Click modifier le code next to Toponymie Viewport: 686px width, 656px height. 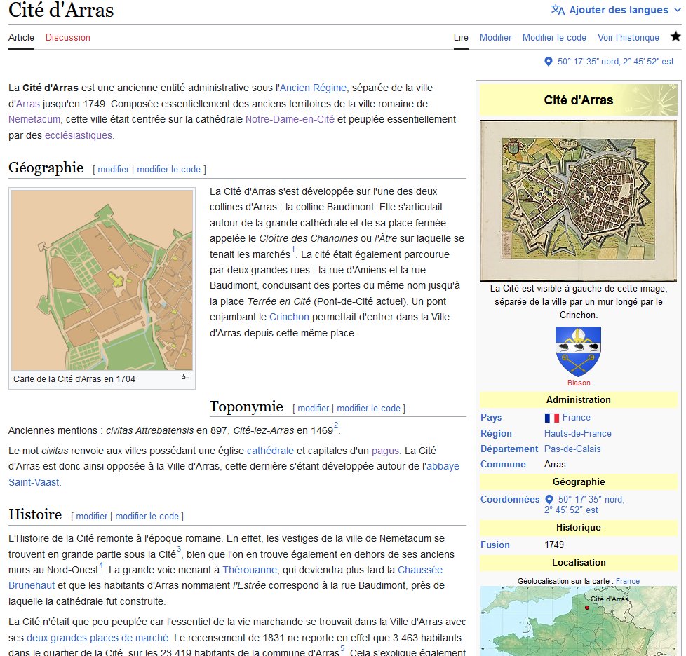368,409
